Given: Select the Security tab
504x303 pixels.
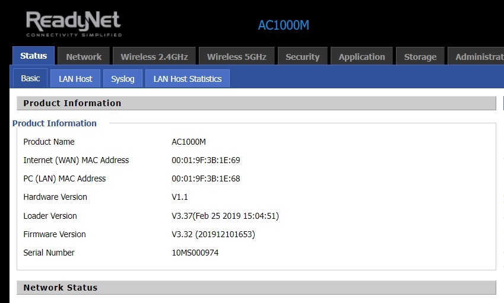Looking at the screenshot, I should tap(303, 57).
